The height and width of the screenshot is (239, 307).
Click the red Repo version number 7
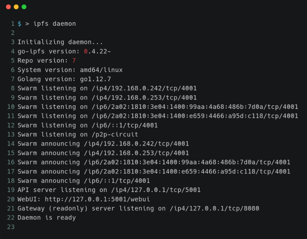point(74,61)
